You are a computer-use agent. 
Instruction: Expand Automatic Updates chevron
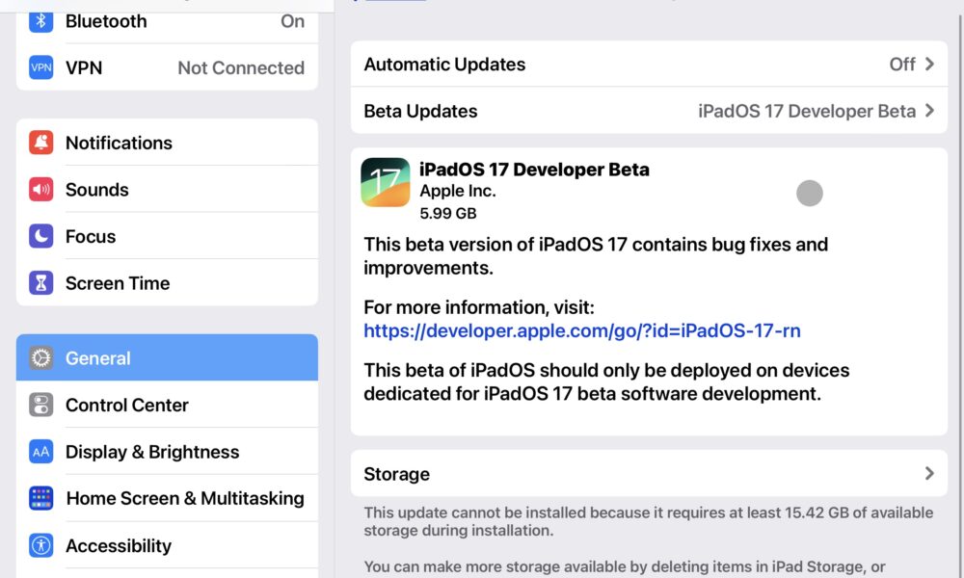point(929,64)
